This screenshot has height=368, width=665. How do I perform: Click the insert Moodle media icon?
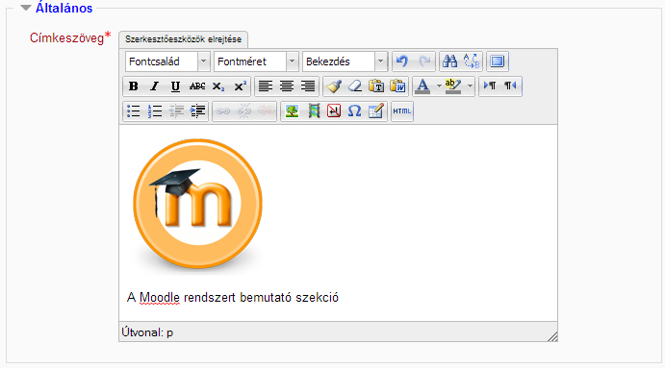[x=314, y=111]
